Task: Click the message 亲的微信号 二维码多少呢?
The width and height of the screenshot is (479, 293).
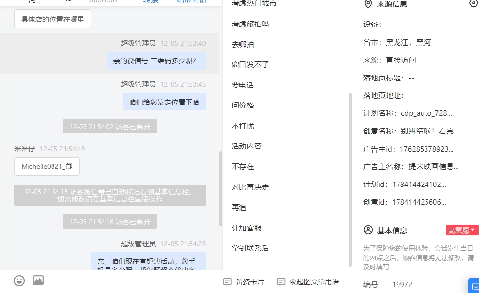Action: 157,61
